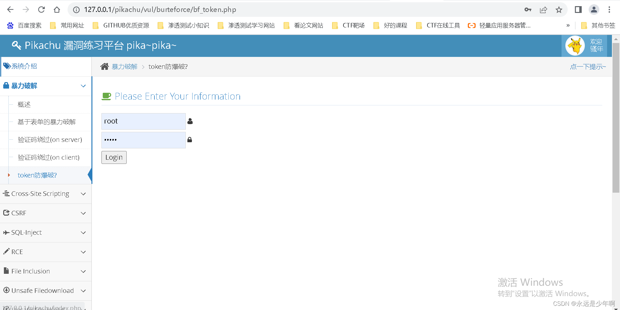The height and width of the screenshot is (310, 620).
Task: Click the user icon beside username field
Action: (x=190, y=121)
